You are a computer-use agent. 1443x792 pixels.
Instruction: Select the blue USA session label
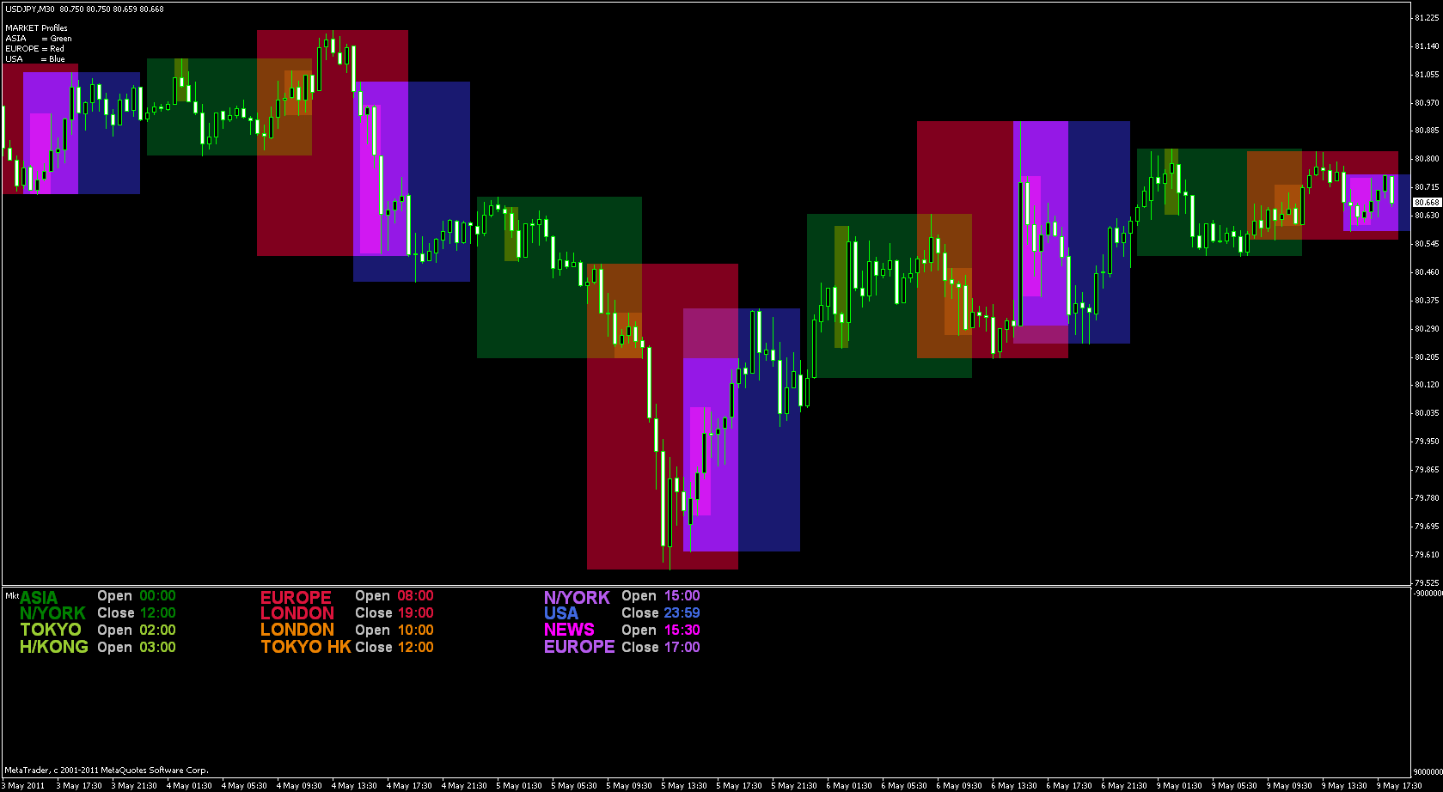tap(561, 613)
